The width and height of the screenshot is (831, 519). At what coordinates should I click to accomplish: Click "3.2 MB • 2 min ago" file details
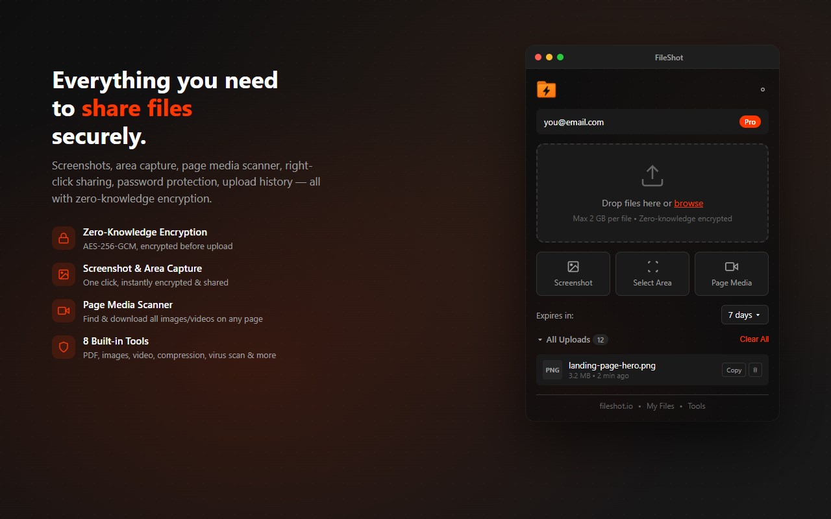click(599, 376)
